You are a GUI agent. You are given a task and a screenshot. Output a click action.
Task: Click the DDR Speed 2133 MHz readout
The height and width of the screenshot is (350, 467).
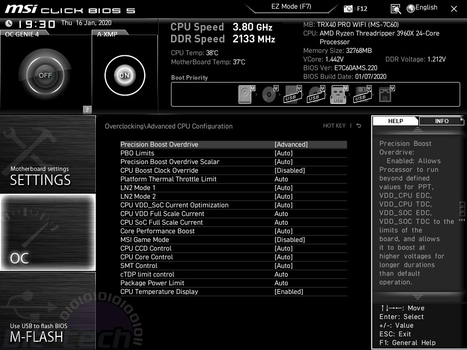[x=223, y=39]
